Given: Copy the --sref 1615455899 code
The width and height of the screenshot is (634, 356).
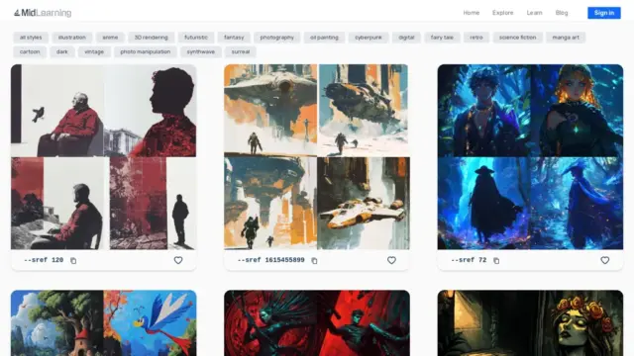Looking at the screenshot, I should [314, 261].
